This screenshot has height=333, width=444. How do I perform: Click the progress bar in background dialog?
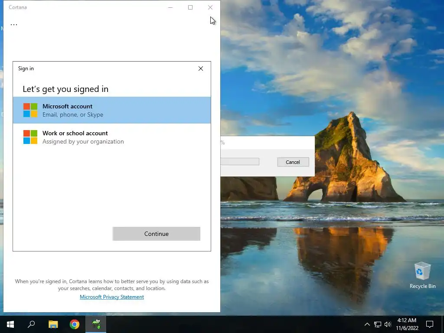coord(240,161)
